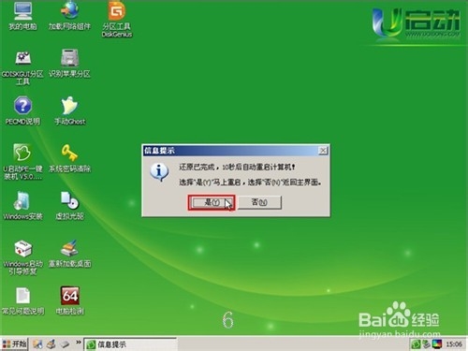Launch 分区工具 DiskGenius icon
The width and height of the screenshot is (468, 351).
(117, 20)
